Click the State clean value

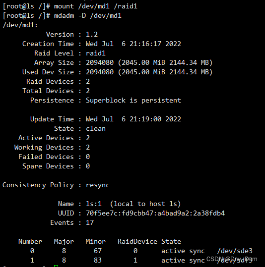pos(96,129)
